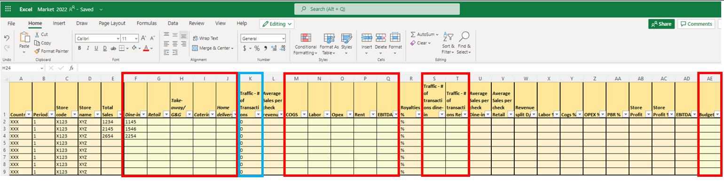Image resolution: width=724 pixels, height=181 pixels.
Task: Activate Format Painter
Action: point(51,51)
